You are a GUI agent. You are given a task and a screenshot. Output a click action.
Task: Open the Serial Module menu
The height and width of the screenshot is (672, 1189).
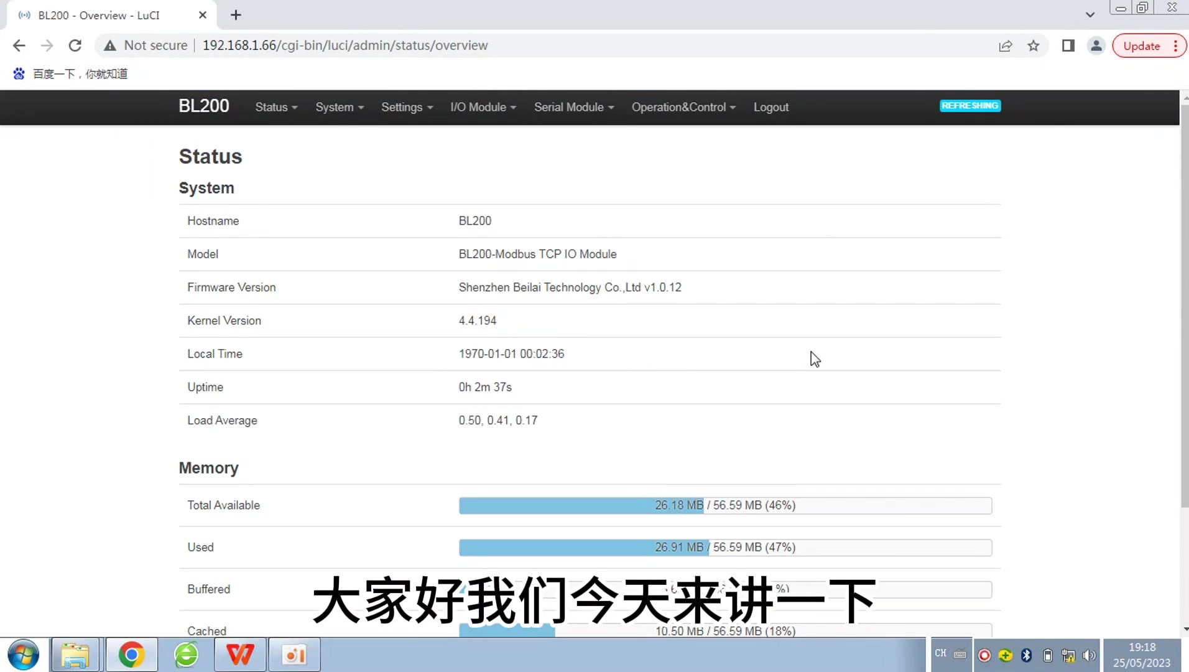[573, 107]
